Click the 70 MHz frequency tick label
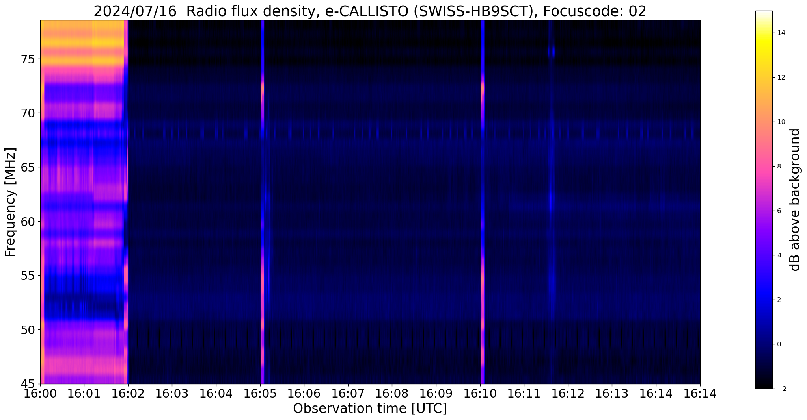 (x=28, y=113)
